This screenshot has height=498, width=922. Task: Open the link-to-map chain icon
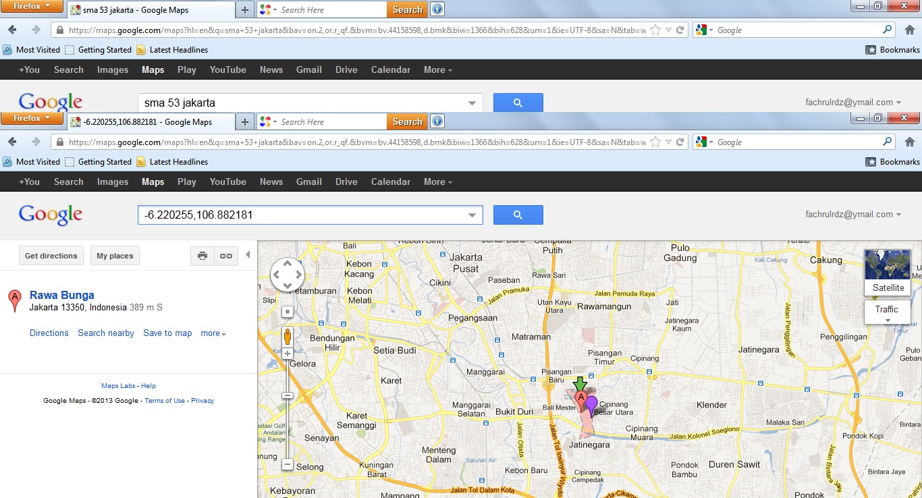coord(226,256)
